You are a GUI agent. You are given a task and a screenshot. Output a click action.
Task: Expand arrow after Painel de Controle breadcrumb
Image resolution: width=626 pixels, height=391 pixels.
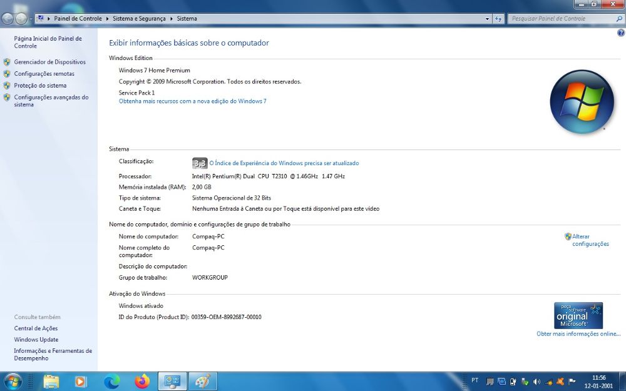[x=108, y=19]
